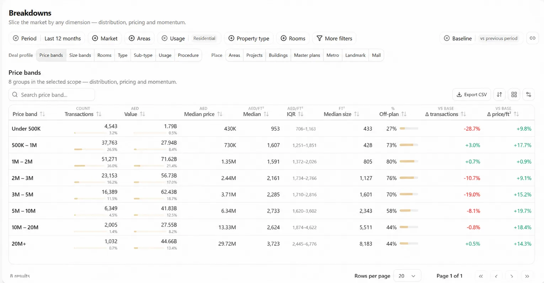Open column settings sliders icon
This screenshot has width=544, height=283.
[528, 94]
